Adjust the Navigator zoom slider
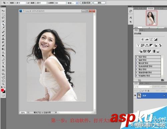Image resolution: width=167 pixels, height=129 pixels. tap(157, 27)
